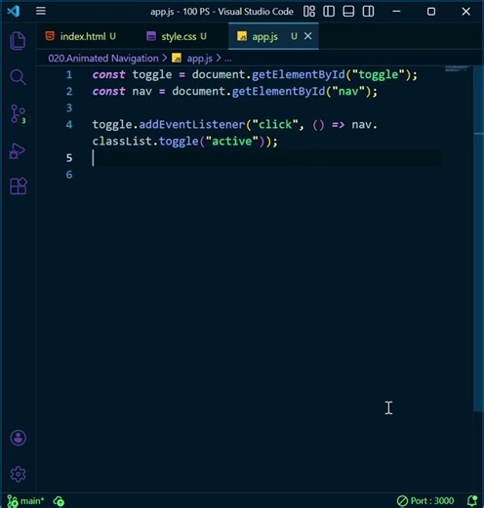The width and height of the screenshot is (484, 508).
Task: Switch to the style.css tab
Action: coord(179,36)
